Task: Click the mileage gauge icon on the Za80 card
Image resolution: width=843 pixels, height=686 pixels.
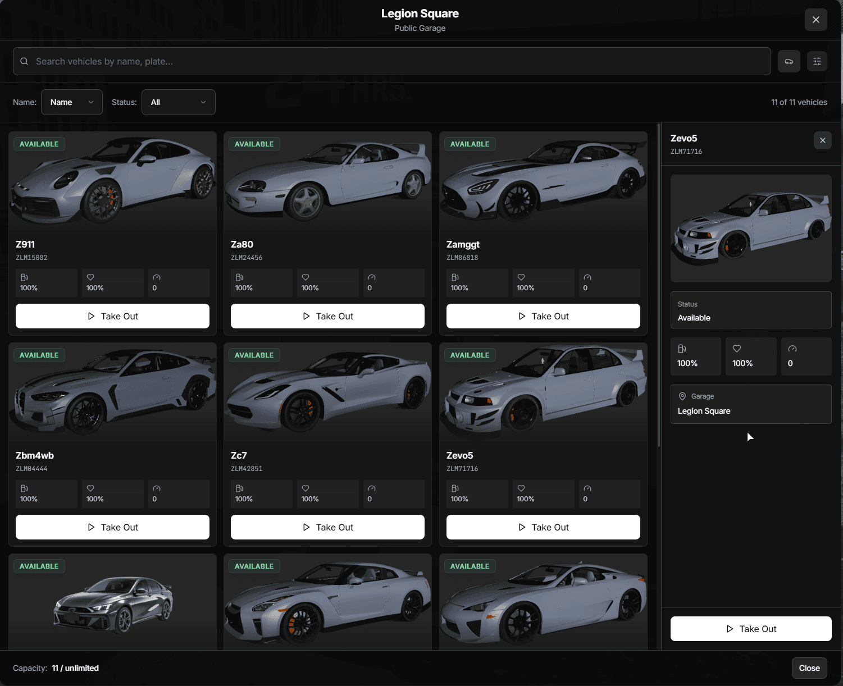Action: pyautogui.click(x=372, y=277)
